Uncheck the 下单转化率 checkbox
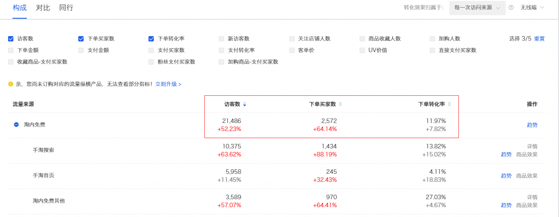The image size is (559, 217). point(151,39)
